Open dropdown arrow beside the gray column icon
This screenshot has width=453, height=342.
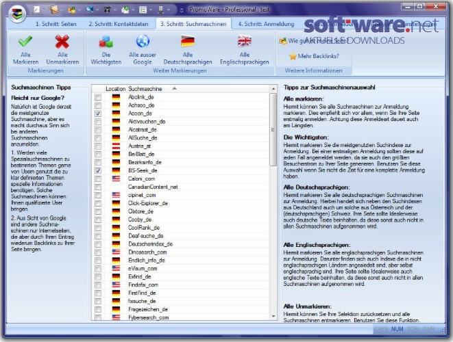coord(169,10)
